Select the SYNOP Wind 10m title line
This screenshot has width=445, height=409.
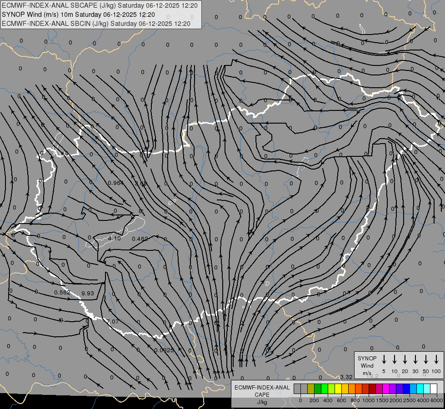[78, 15]
